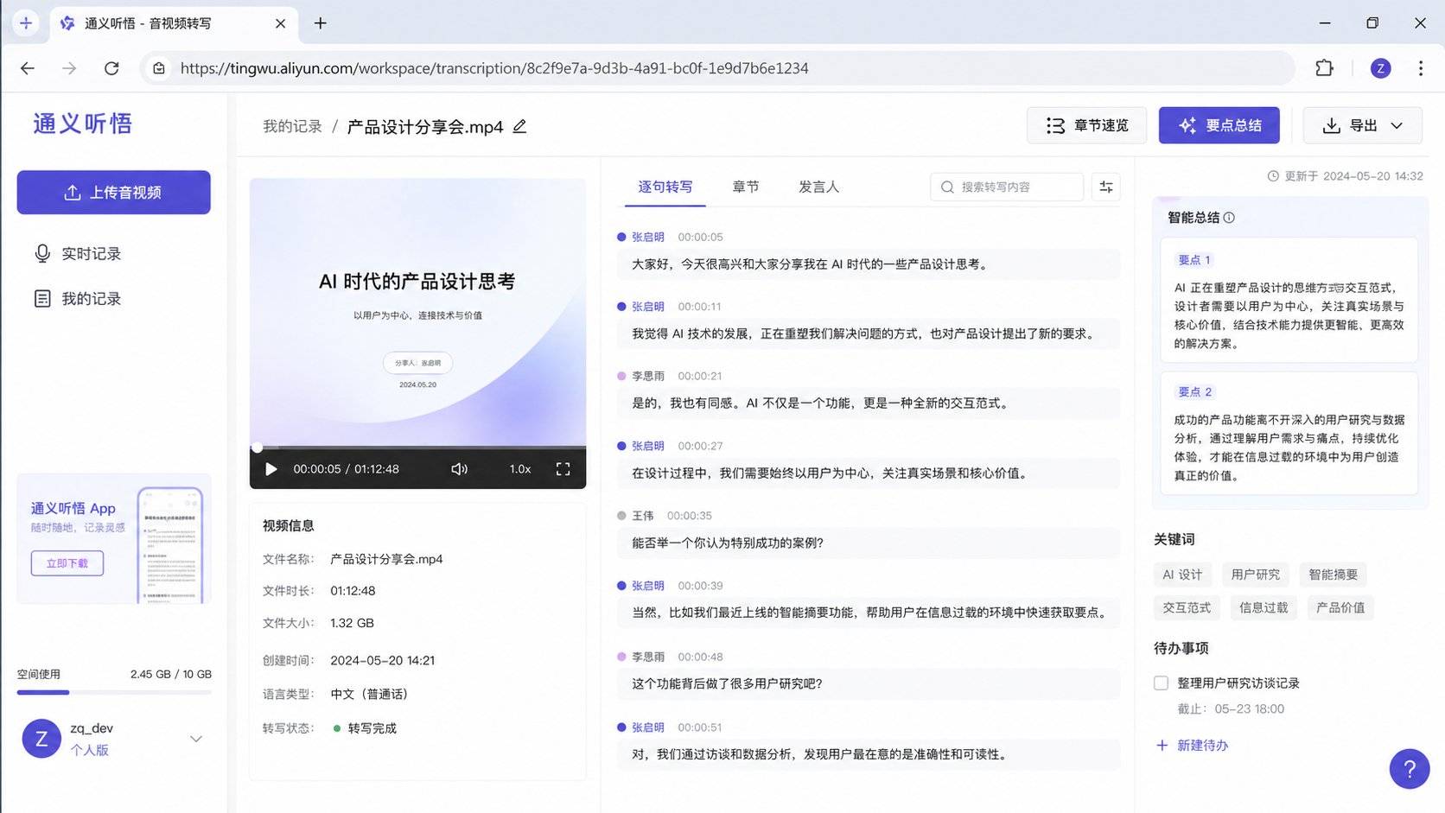Image resolution: width=1445 pixels, height=813 pixels.
Task: Click the 要点 2 summary card label
Action: tap(1195, 392)
